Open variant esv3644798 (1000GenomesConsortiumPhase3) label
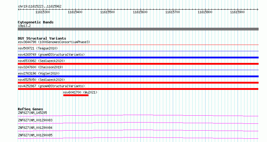 coord(54,42)
